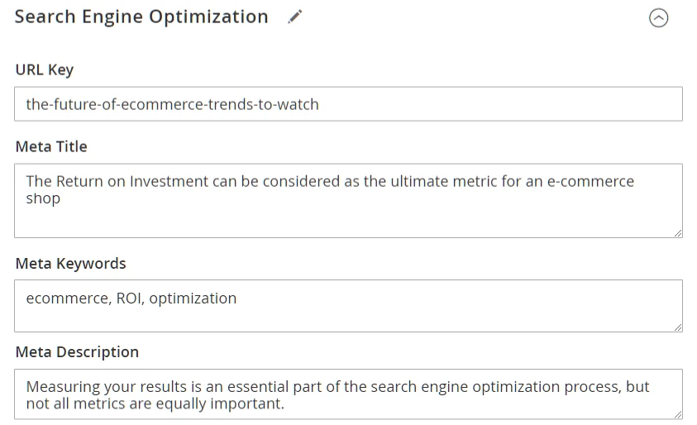Image resolution: width=697 pixels, height=425 pixels.
Task: Click the Meta Title label
Action: (51, 146)
